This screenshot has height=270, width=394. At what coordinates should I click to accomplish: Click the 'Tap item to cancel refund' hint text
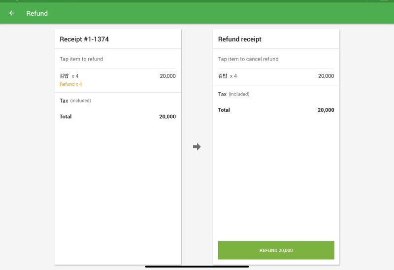click(248, 59)
